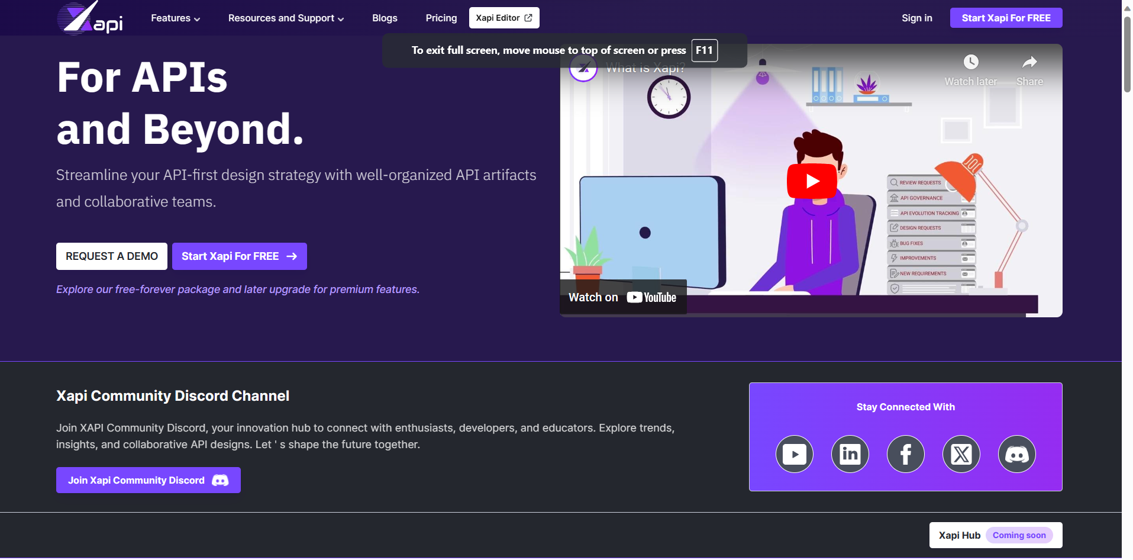Click Watch later clock icon on video
The image size is (1133, 560).
970,63
